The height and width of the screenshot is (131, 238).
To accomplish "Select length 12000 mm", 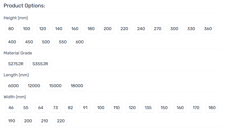I will (x=34, y=86).
